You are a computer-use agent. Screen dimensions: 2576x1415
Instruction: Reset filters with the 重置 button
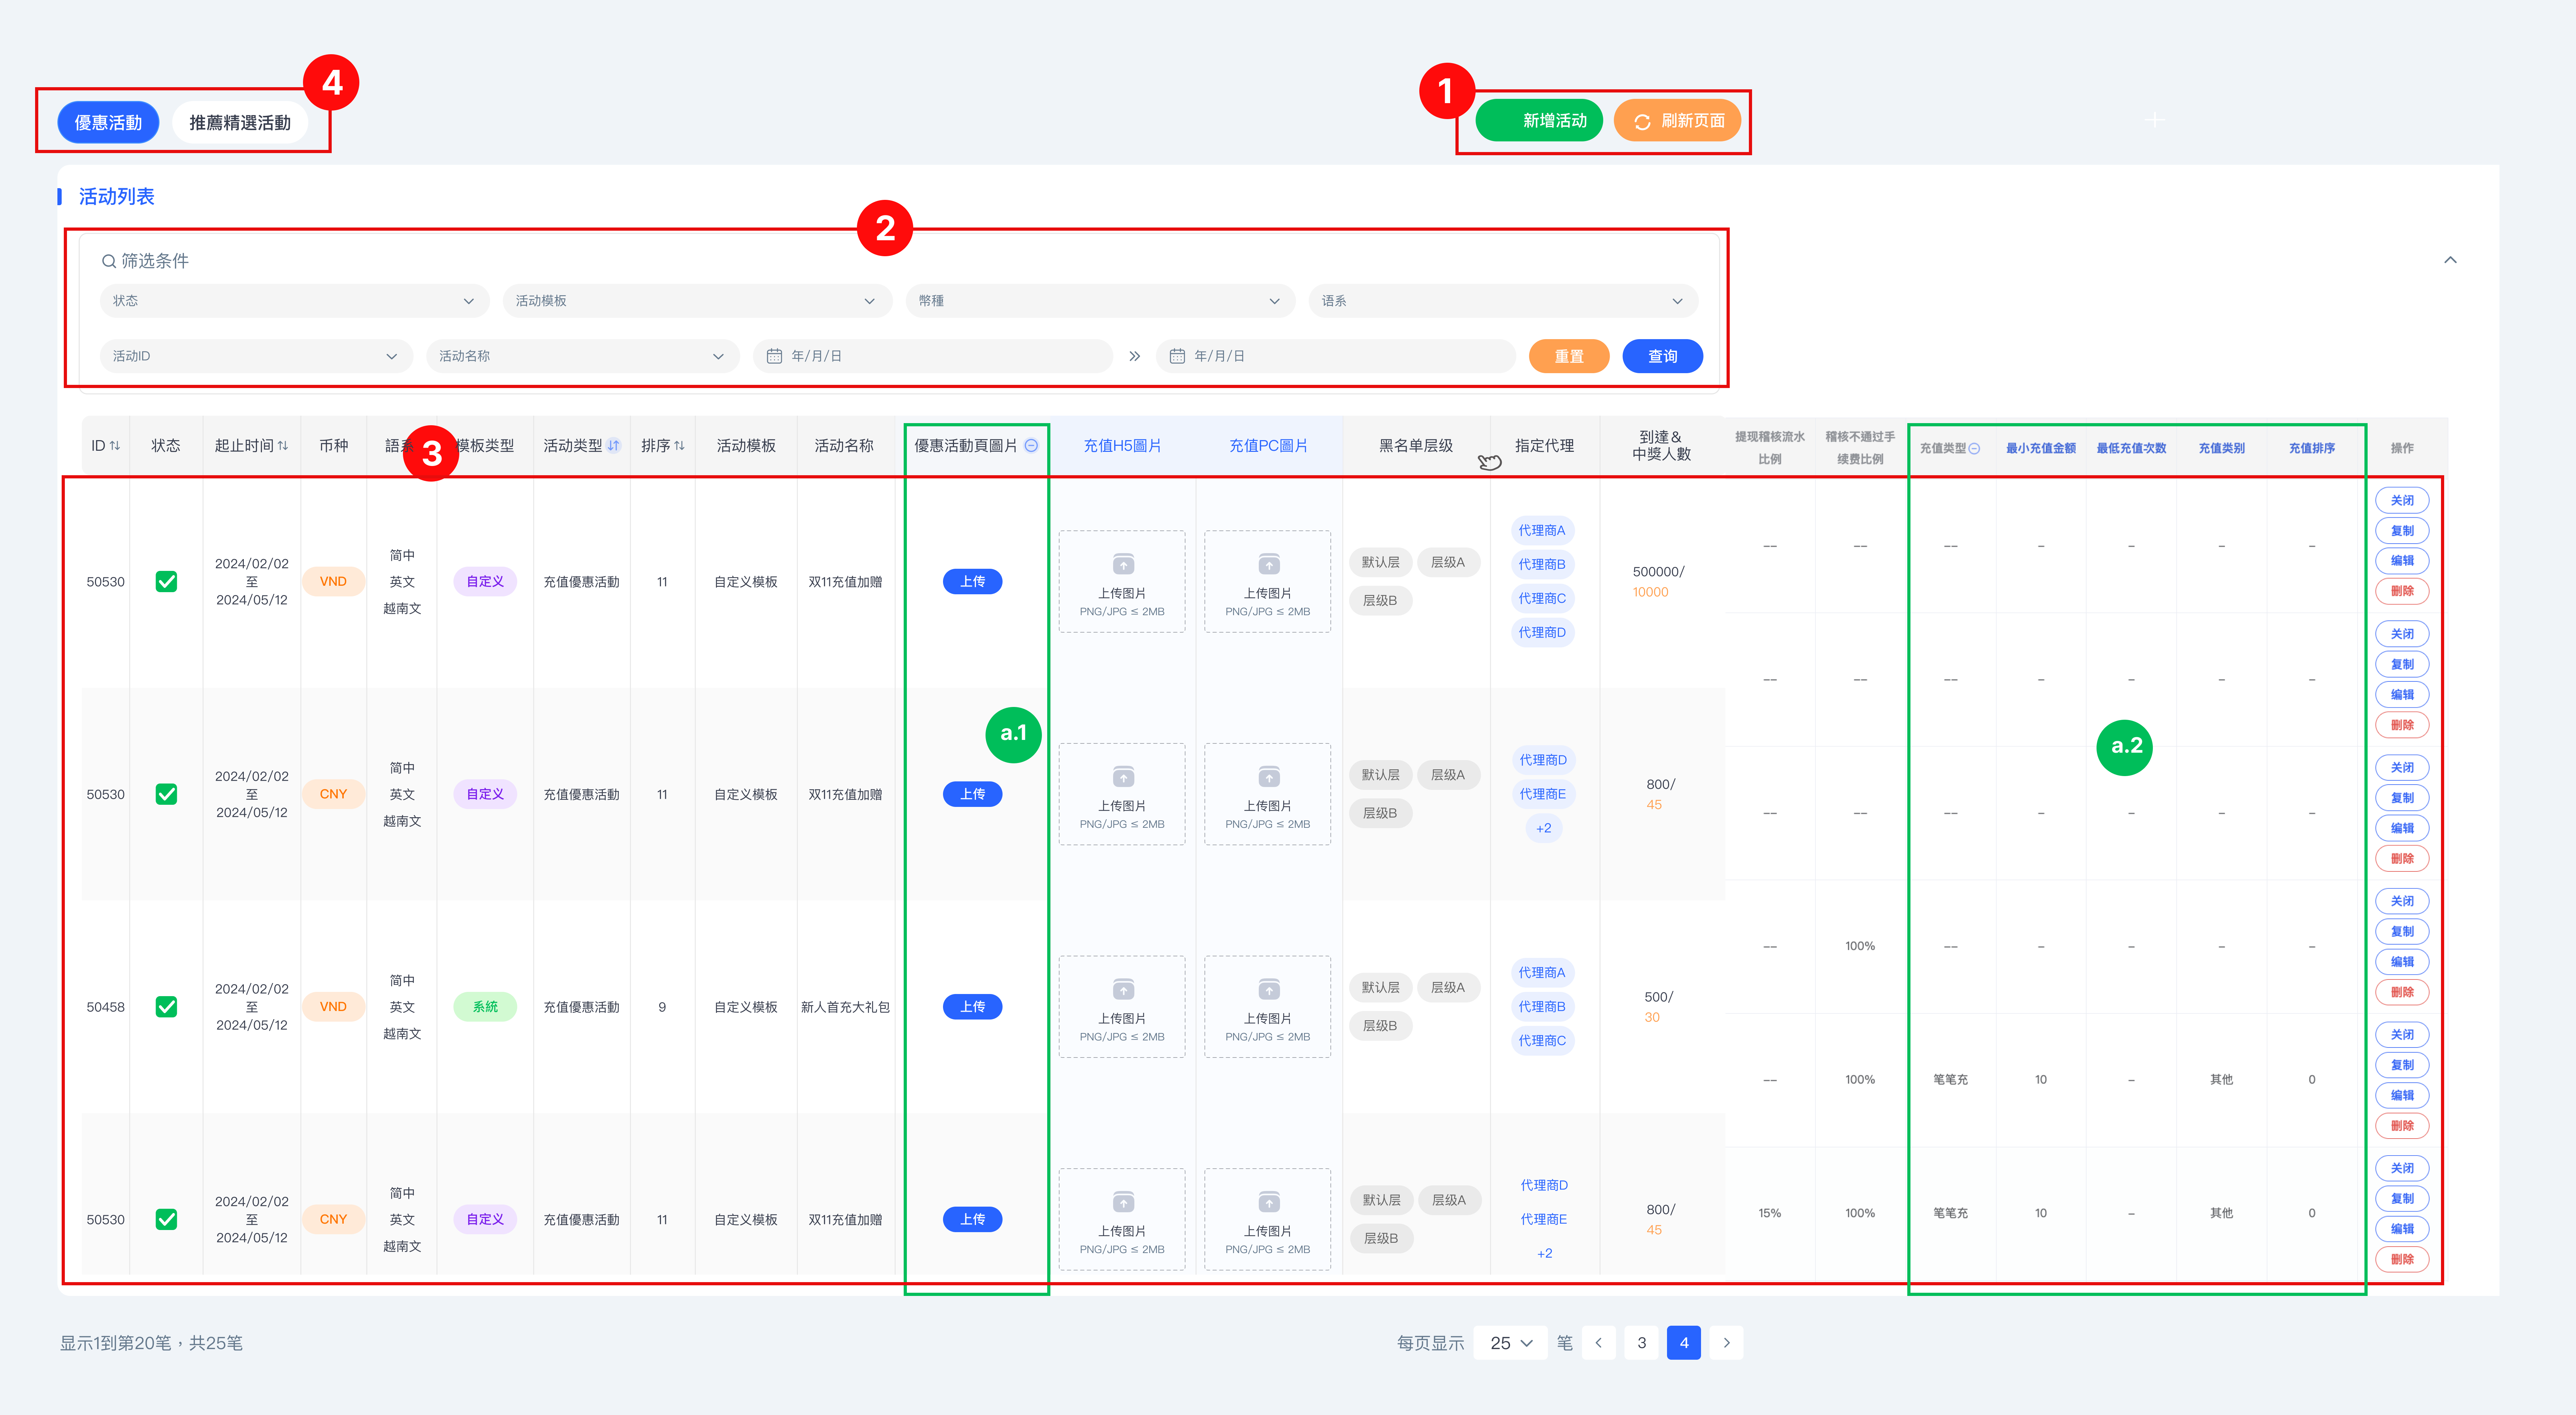[x=1568, y=356]
